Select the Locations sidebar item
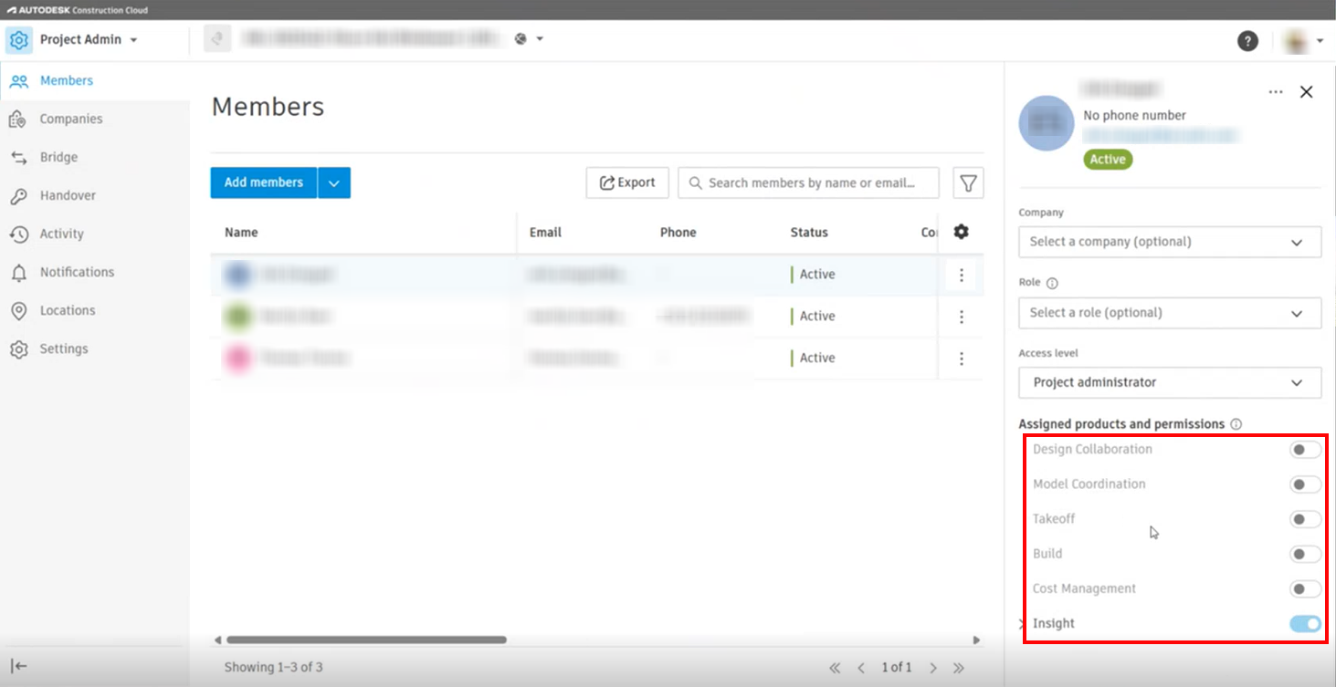Image resolution: width=1336 pixels, height=687 pixels. (x=72, y=310)
